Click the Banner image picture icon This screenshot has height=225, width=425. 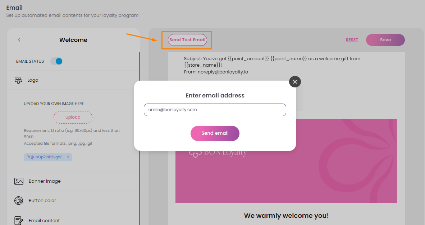point(19,181)
